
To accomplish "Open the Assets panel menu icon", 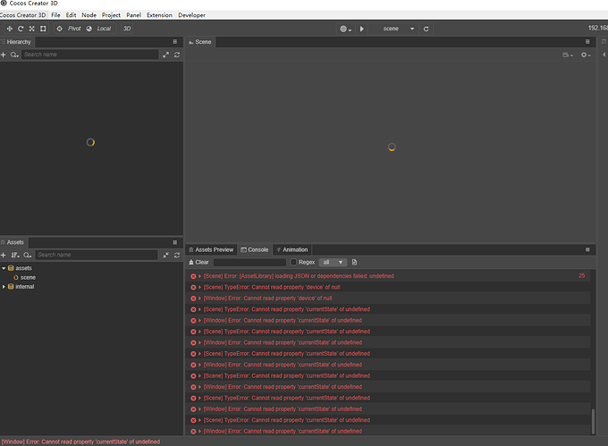I will pyautogui.click(x=175, y=242).
